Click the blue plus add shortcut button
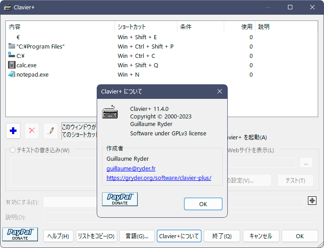Viewport: 324px width, 248px height. click(x=13, y=131)
